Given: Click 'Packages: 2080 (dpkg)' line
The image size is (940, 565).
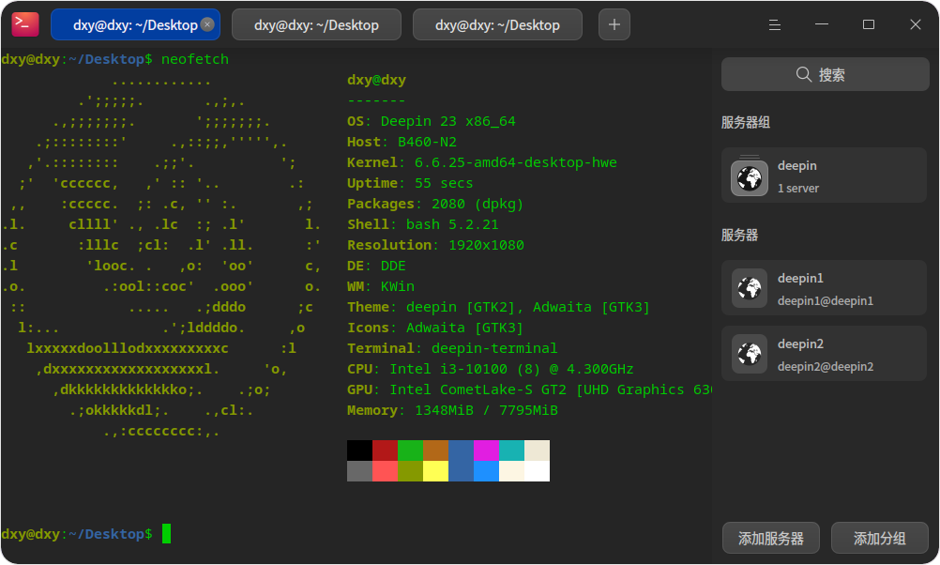Looking at the screenshot, I should [x=435, y=204].
